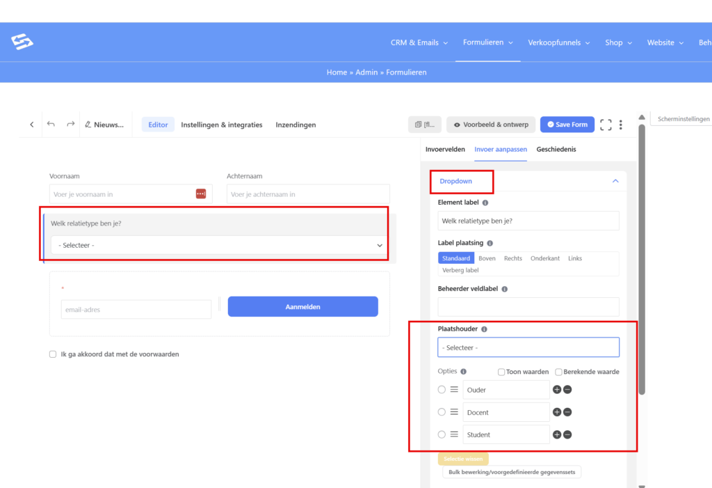Click the Beheerder veldlabel input
Screen dimensions: 712x488
click(x=528, y=307)
